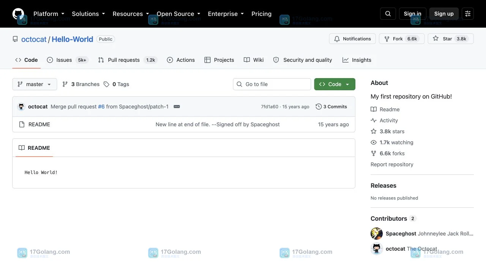View the 1.7k watching link

tap(392, 142)
